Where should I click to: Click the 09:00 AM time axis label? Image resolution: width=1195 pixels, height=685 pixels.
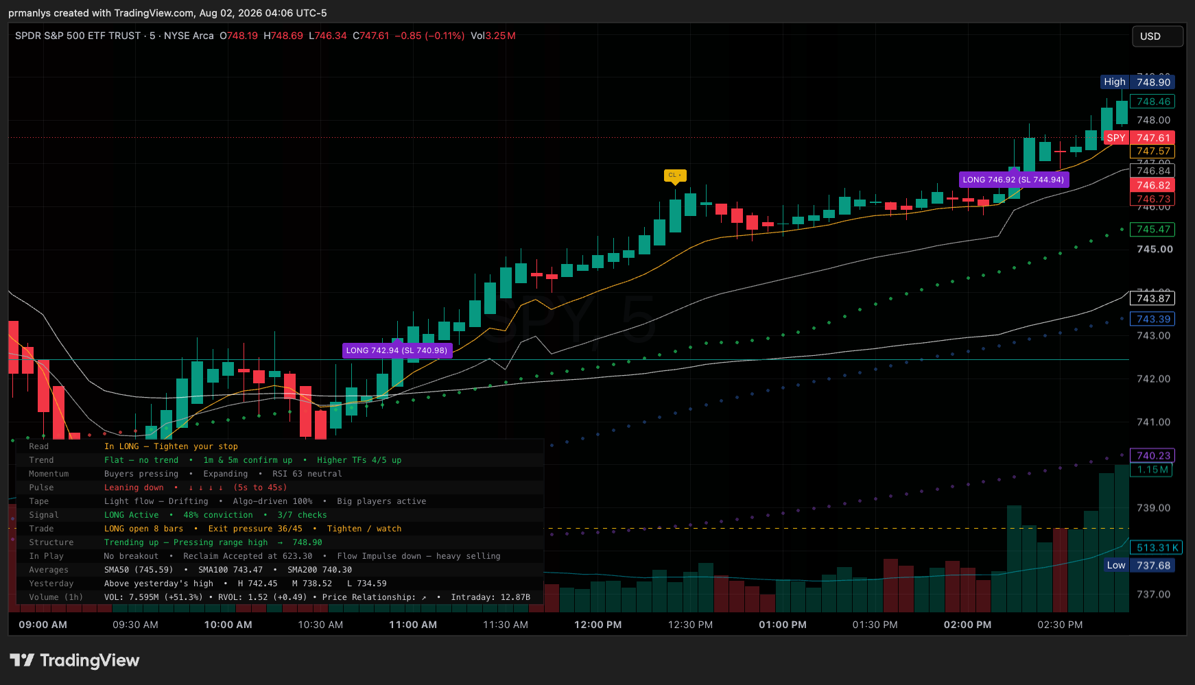(43, 625)
